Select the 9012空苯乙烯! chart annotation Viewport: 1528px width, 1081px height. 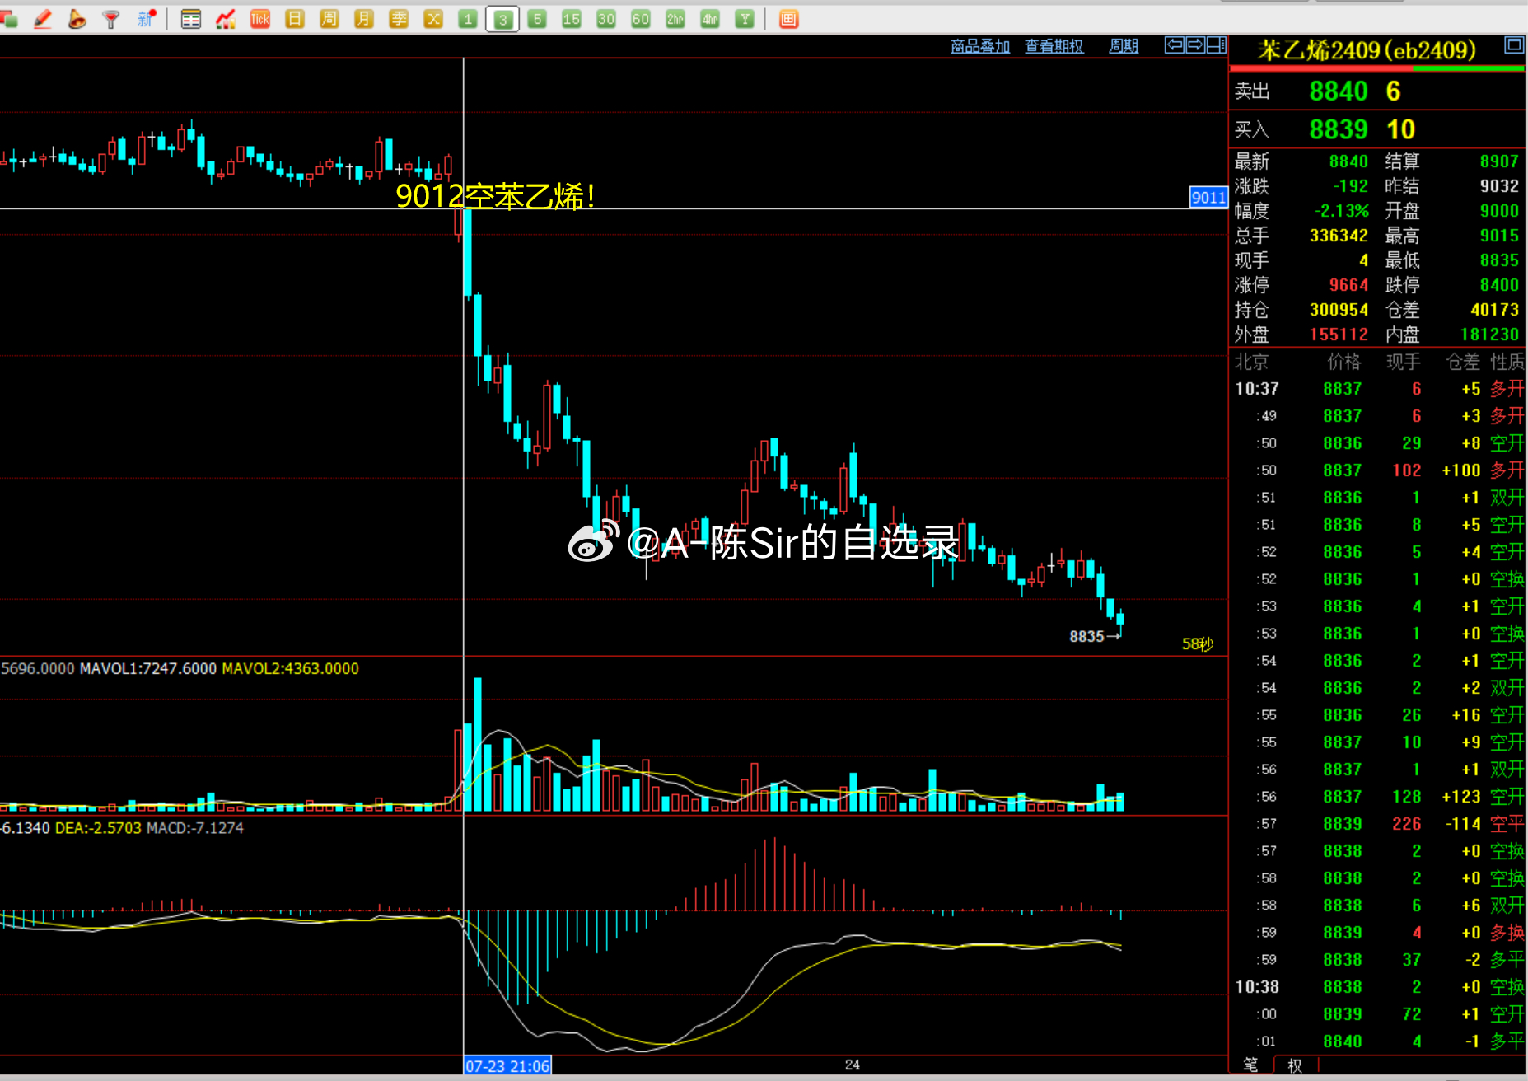495,196
